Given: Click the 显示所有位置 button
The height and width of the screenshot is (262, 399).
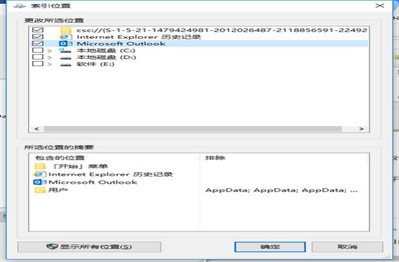Looking at the screenshot, I should tap(88, 247).
